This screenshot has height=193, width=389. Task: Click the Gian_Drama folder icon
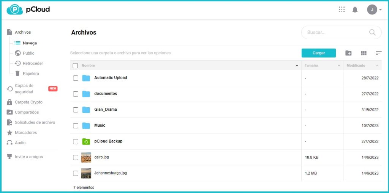tap(86, 110)
